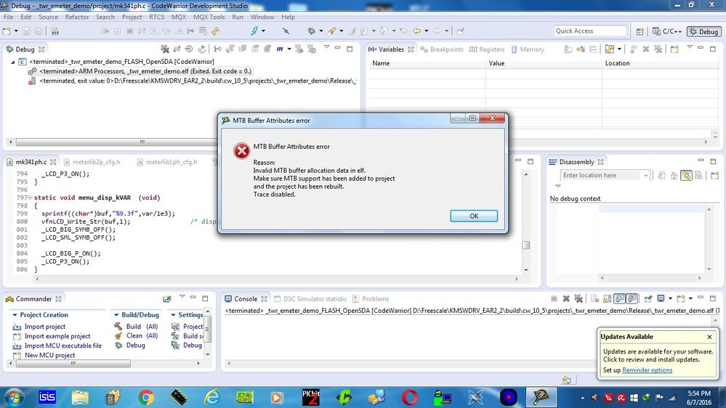The width and height of the screenshot is (726, 408).
Task: Open the File menu
Action: pyautogui.click(x=8, y=17)
